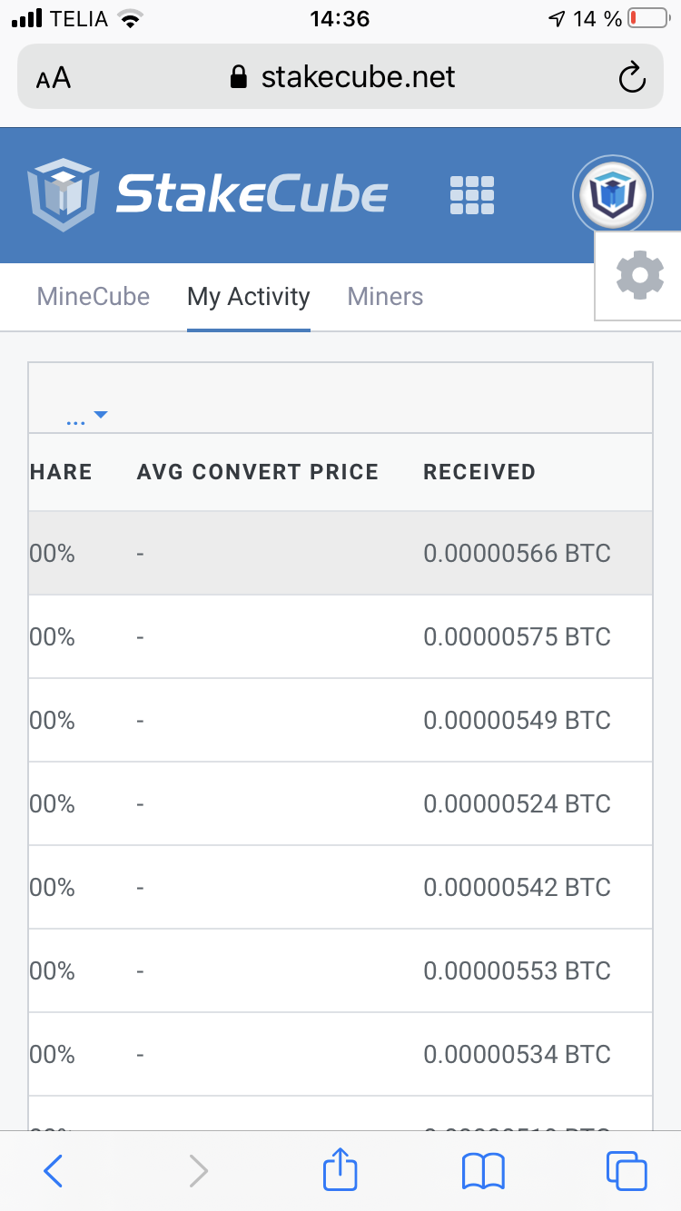This screenshot has height=1211, width=681.
Task: Open Safari bookmarks book icon
Action: click(483, 1171)
